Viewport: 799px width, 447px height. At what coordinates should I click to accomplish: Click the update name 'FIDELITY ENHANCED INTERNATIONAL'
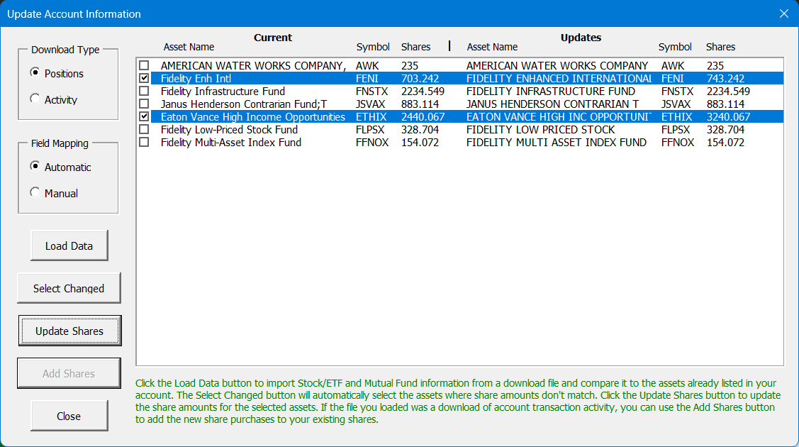(x=559, y=79)
